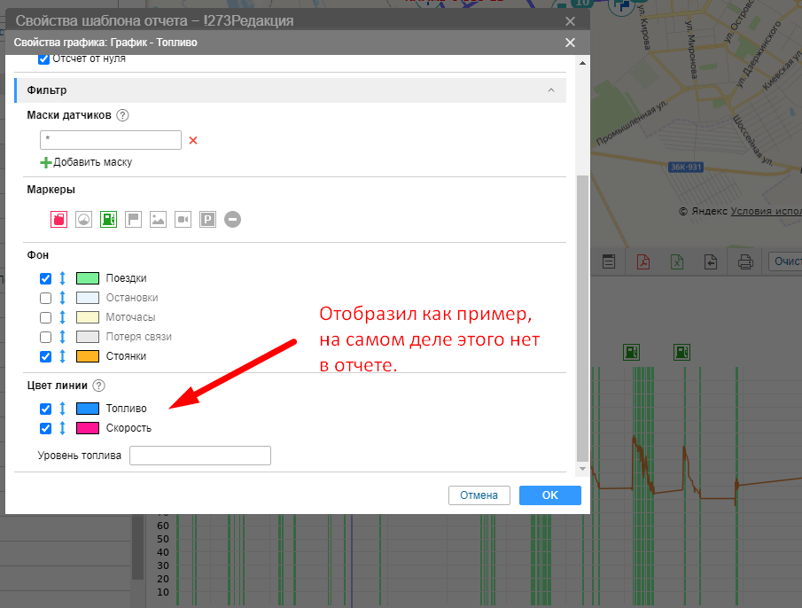Image resolution: width=802 pixels, height=608 pixels.
Task: Click reorder arrows beside Стоянки
Action: pos(63,356)
